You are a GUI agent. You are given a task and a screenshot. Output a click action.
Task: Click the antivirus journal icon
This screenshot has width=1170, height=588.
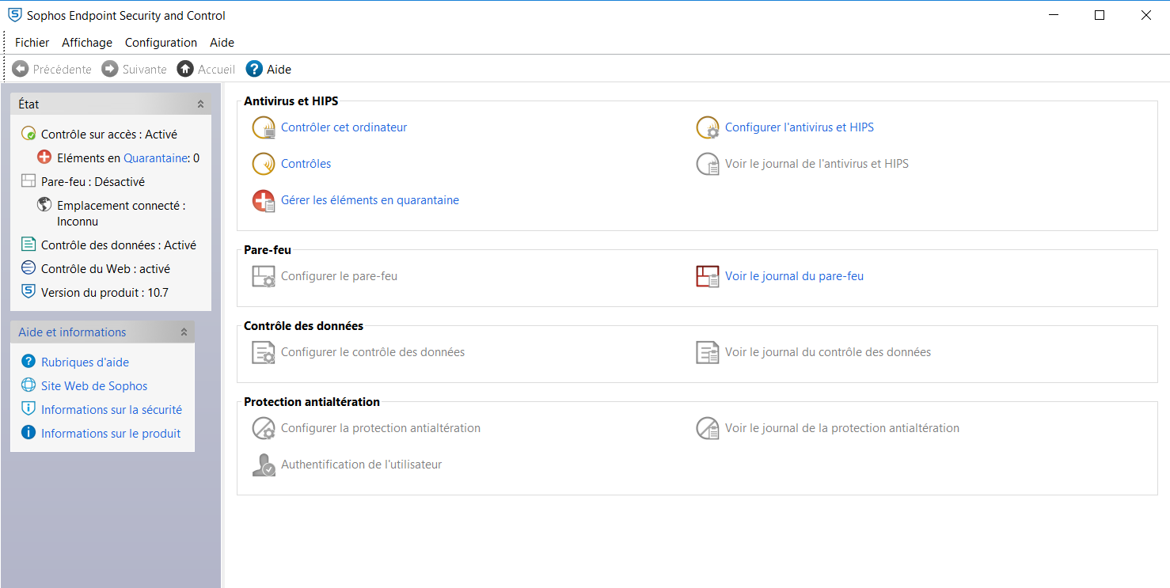(x=708, y=164)
